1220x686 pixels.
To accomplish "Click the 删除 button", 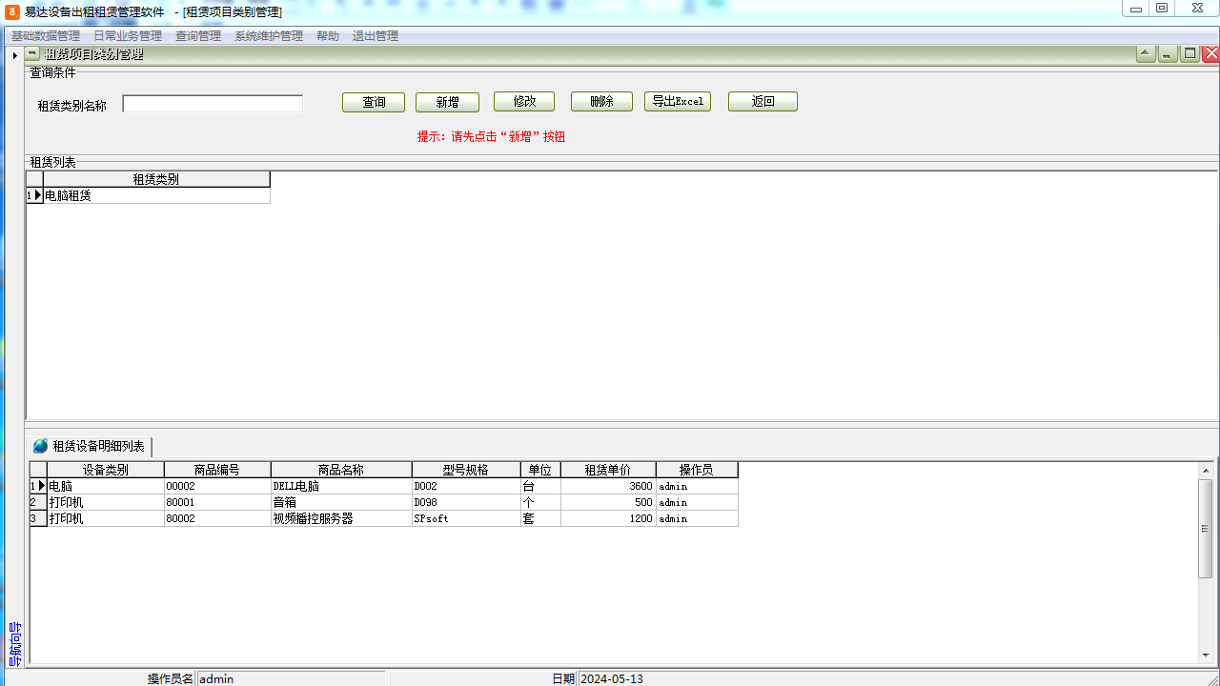I will (x=600, y=102).
